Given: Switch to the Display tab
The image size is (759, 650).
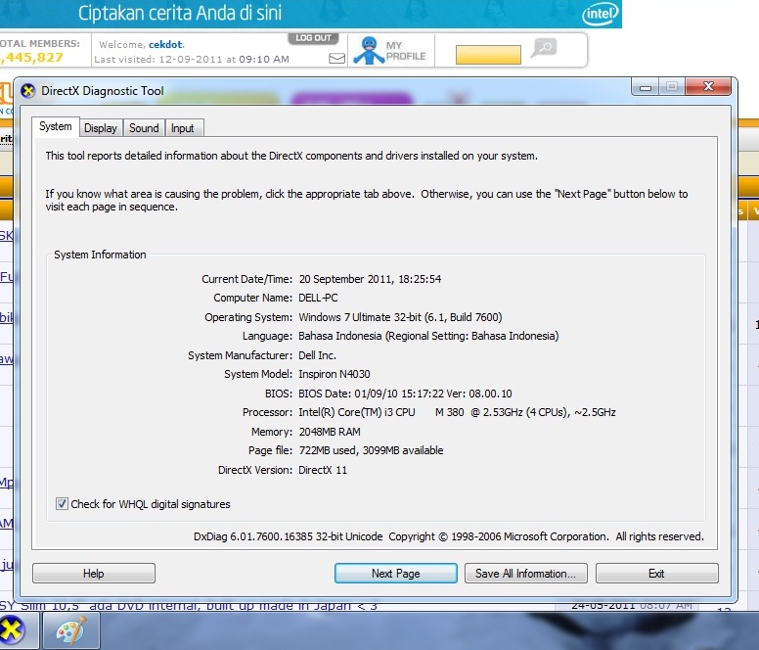Looking at the screenshot, I should tap(101, 128).
